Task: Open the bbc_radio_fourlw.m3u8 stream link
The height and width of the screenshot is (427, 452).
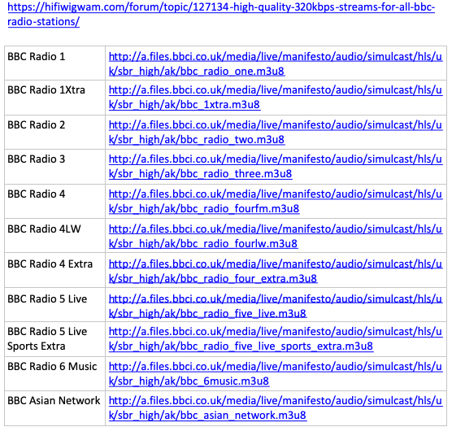Action: [276, 236]
